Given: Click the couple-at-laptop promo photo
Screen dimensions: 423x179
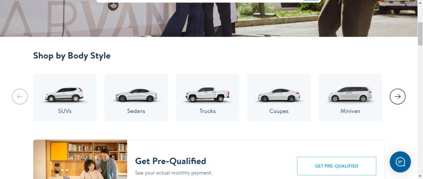Looking at the screenshot, I should tap(80, 159).
